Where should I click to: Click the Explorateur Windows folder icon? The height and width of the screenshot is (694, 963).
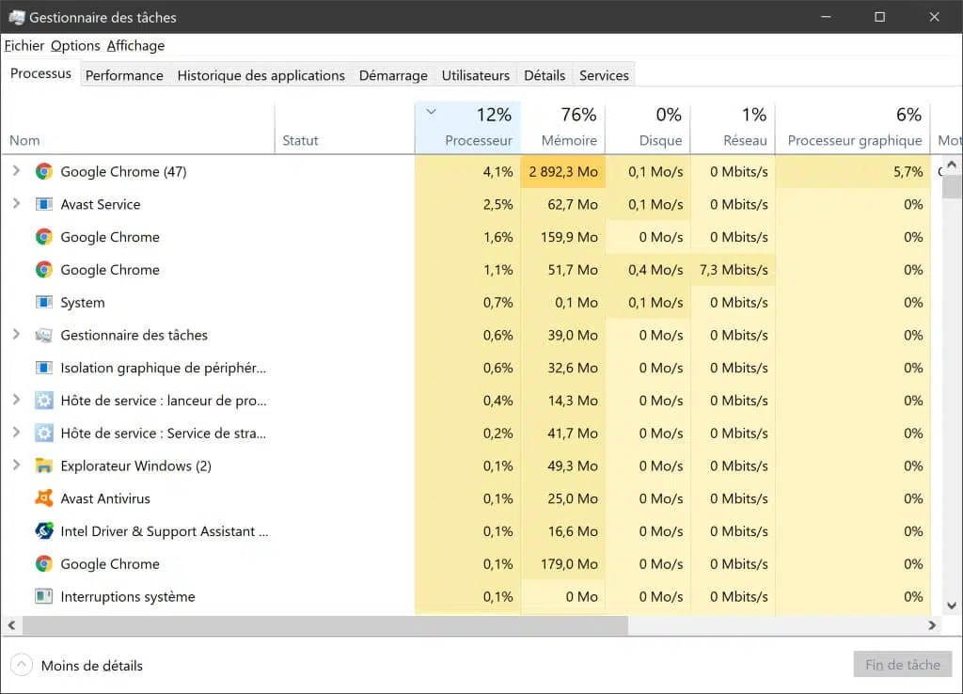43,465
